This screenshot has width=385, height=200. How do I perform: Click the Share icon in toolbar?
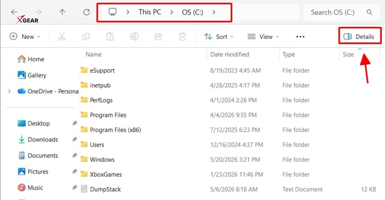tap(158, 36)
